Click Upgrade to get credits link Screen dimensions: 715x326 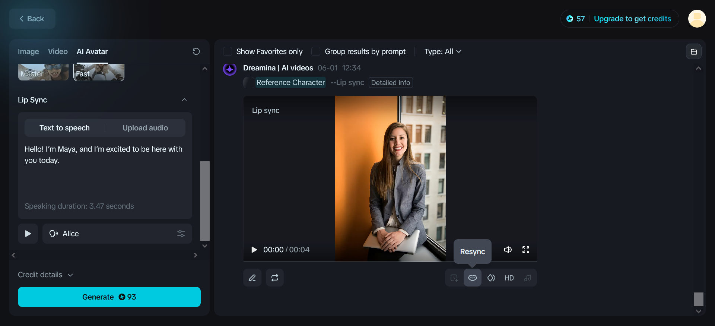pos(632,19)
